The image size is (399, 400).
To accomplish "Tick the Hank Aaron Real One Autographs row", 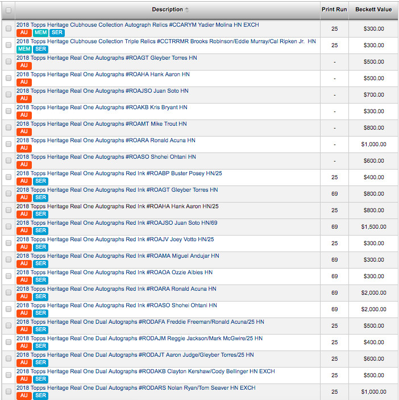I will [9, 78].
